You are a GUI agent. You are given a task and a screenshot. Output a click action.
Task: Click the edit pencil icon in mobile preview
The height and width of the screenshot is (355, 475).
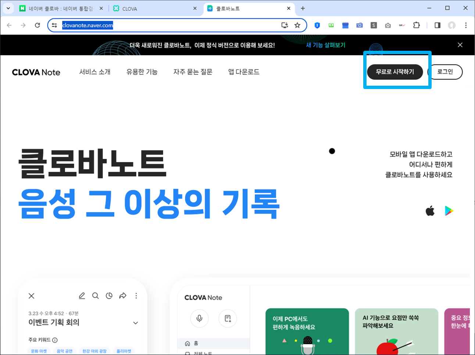tap(82, 296)
